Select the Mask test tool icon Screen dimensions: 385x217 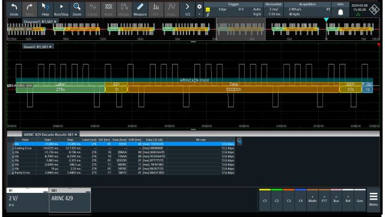click(108, 10)
